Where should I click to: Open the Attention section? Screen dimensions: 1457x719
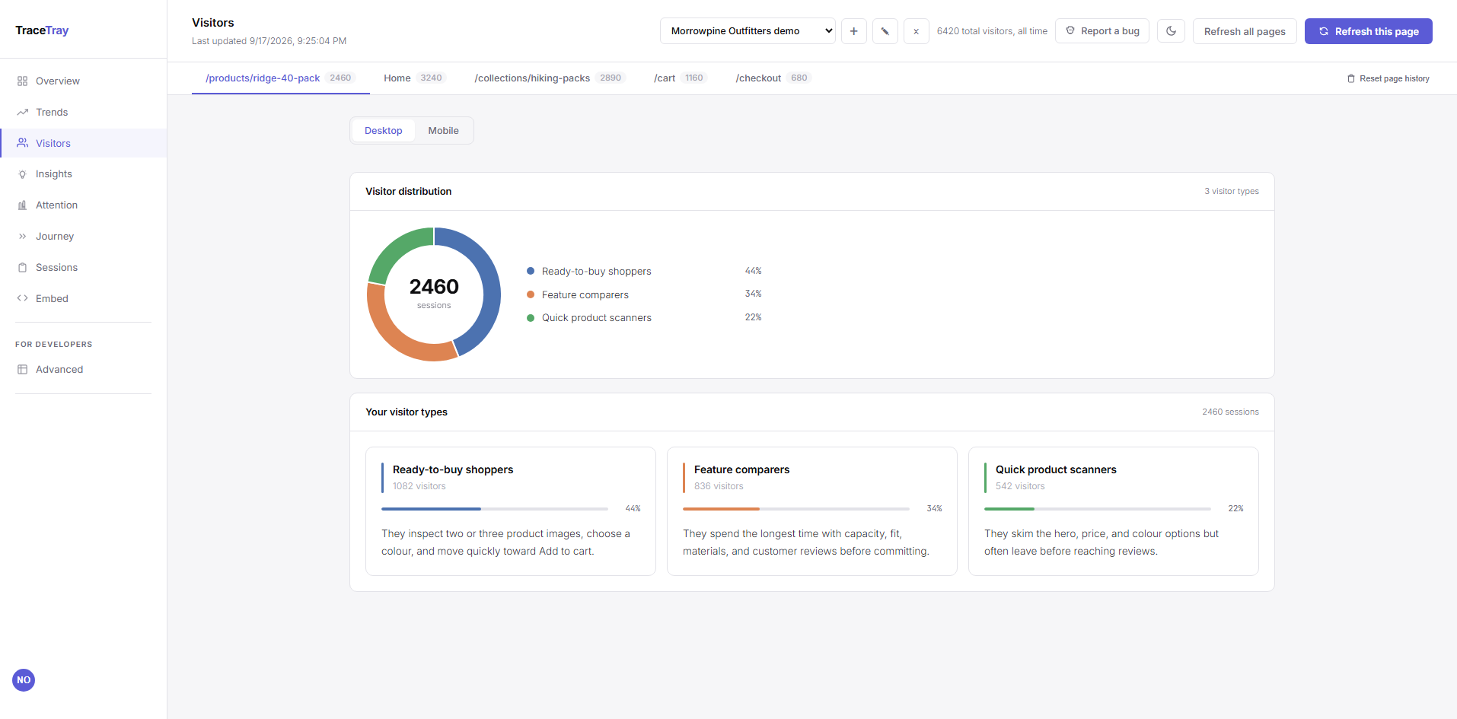83,205
